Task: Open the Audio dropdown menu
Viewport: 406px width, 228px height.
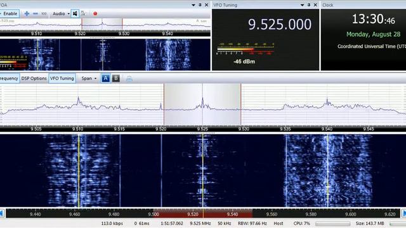Action: coord(61,14)
